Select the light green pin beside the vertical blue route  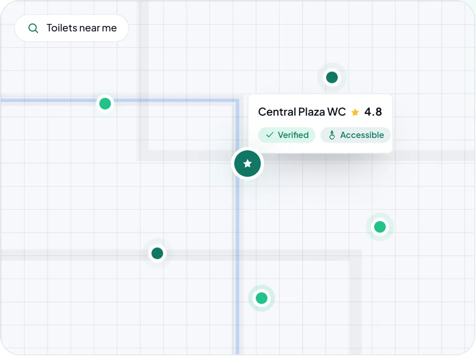(261, 298)
